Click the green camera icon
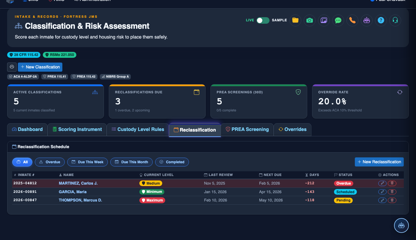The height and width of the screenshot is (240, 416). (x=310, y=20)
